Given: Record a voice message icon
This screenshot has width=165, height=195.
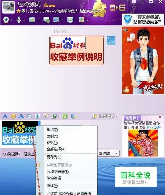Looking at the screenshot, I should coord(37,116).
